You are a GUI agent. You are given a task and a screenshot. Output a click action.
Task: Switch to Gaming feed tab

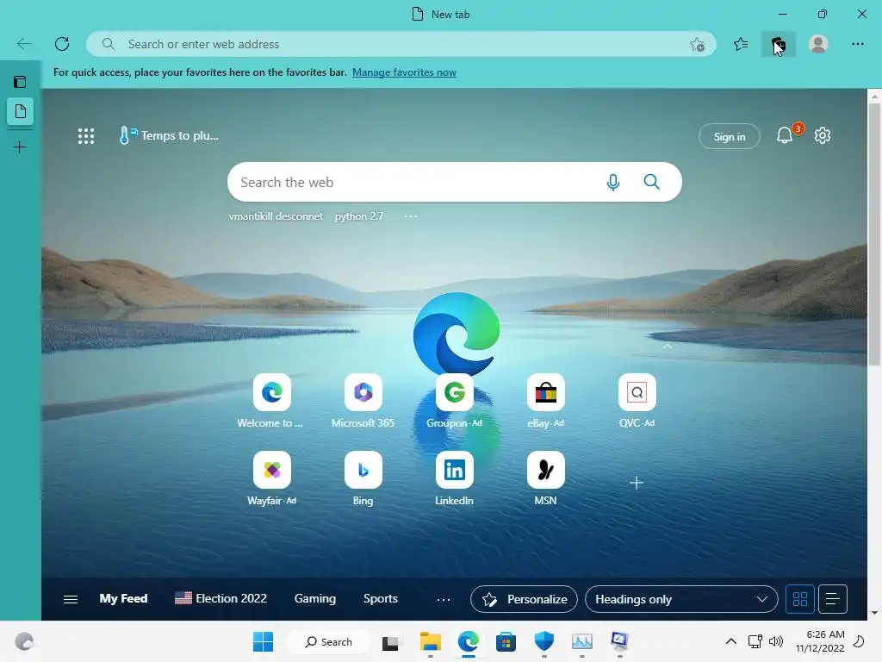(x=315, y=598)
